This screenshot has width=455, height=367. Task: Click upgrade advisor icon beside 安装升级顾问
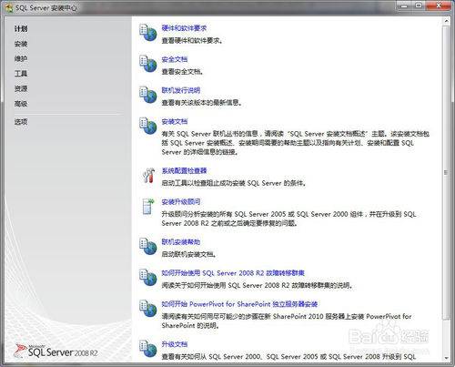[x=148, y=207]
